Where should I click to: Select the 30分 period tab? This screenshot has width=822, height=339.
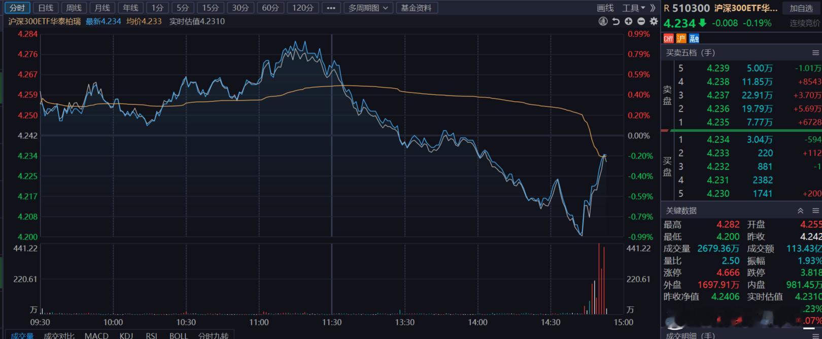tap(241, 8)
